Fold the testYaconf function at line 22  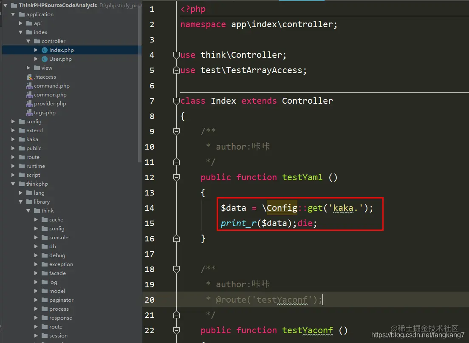(176, 330)
